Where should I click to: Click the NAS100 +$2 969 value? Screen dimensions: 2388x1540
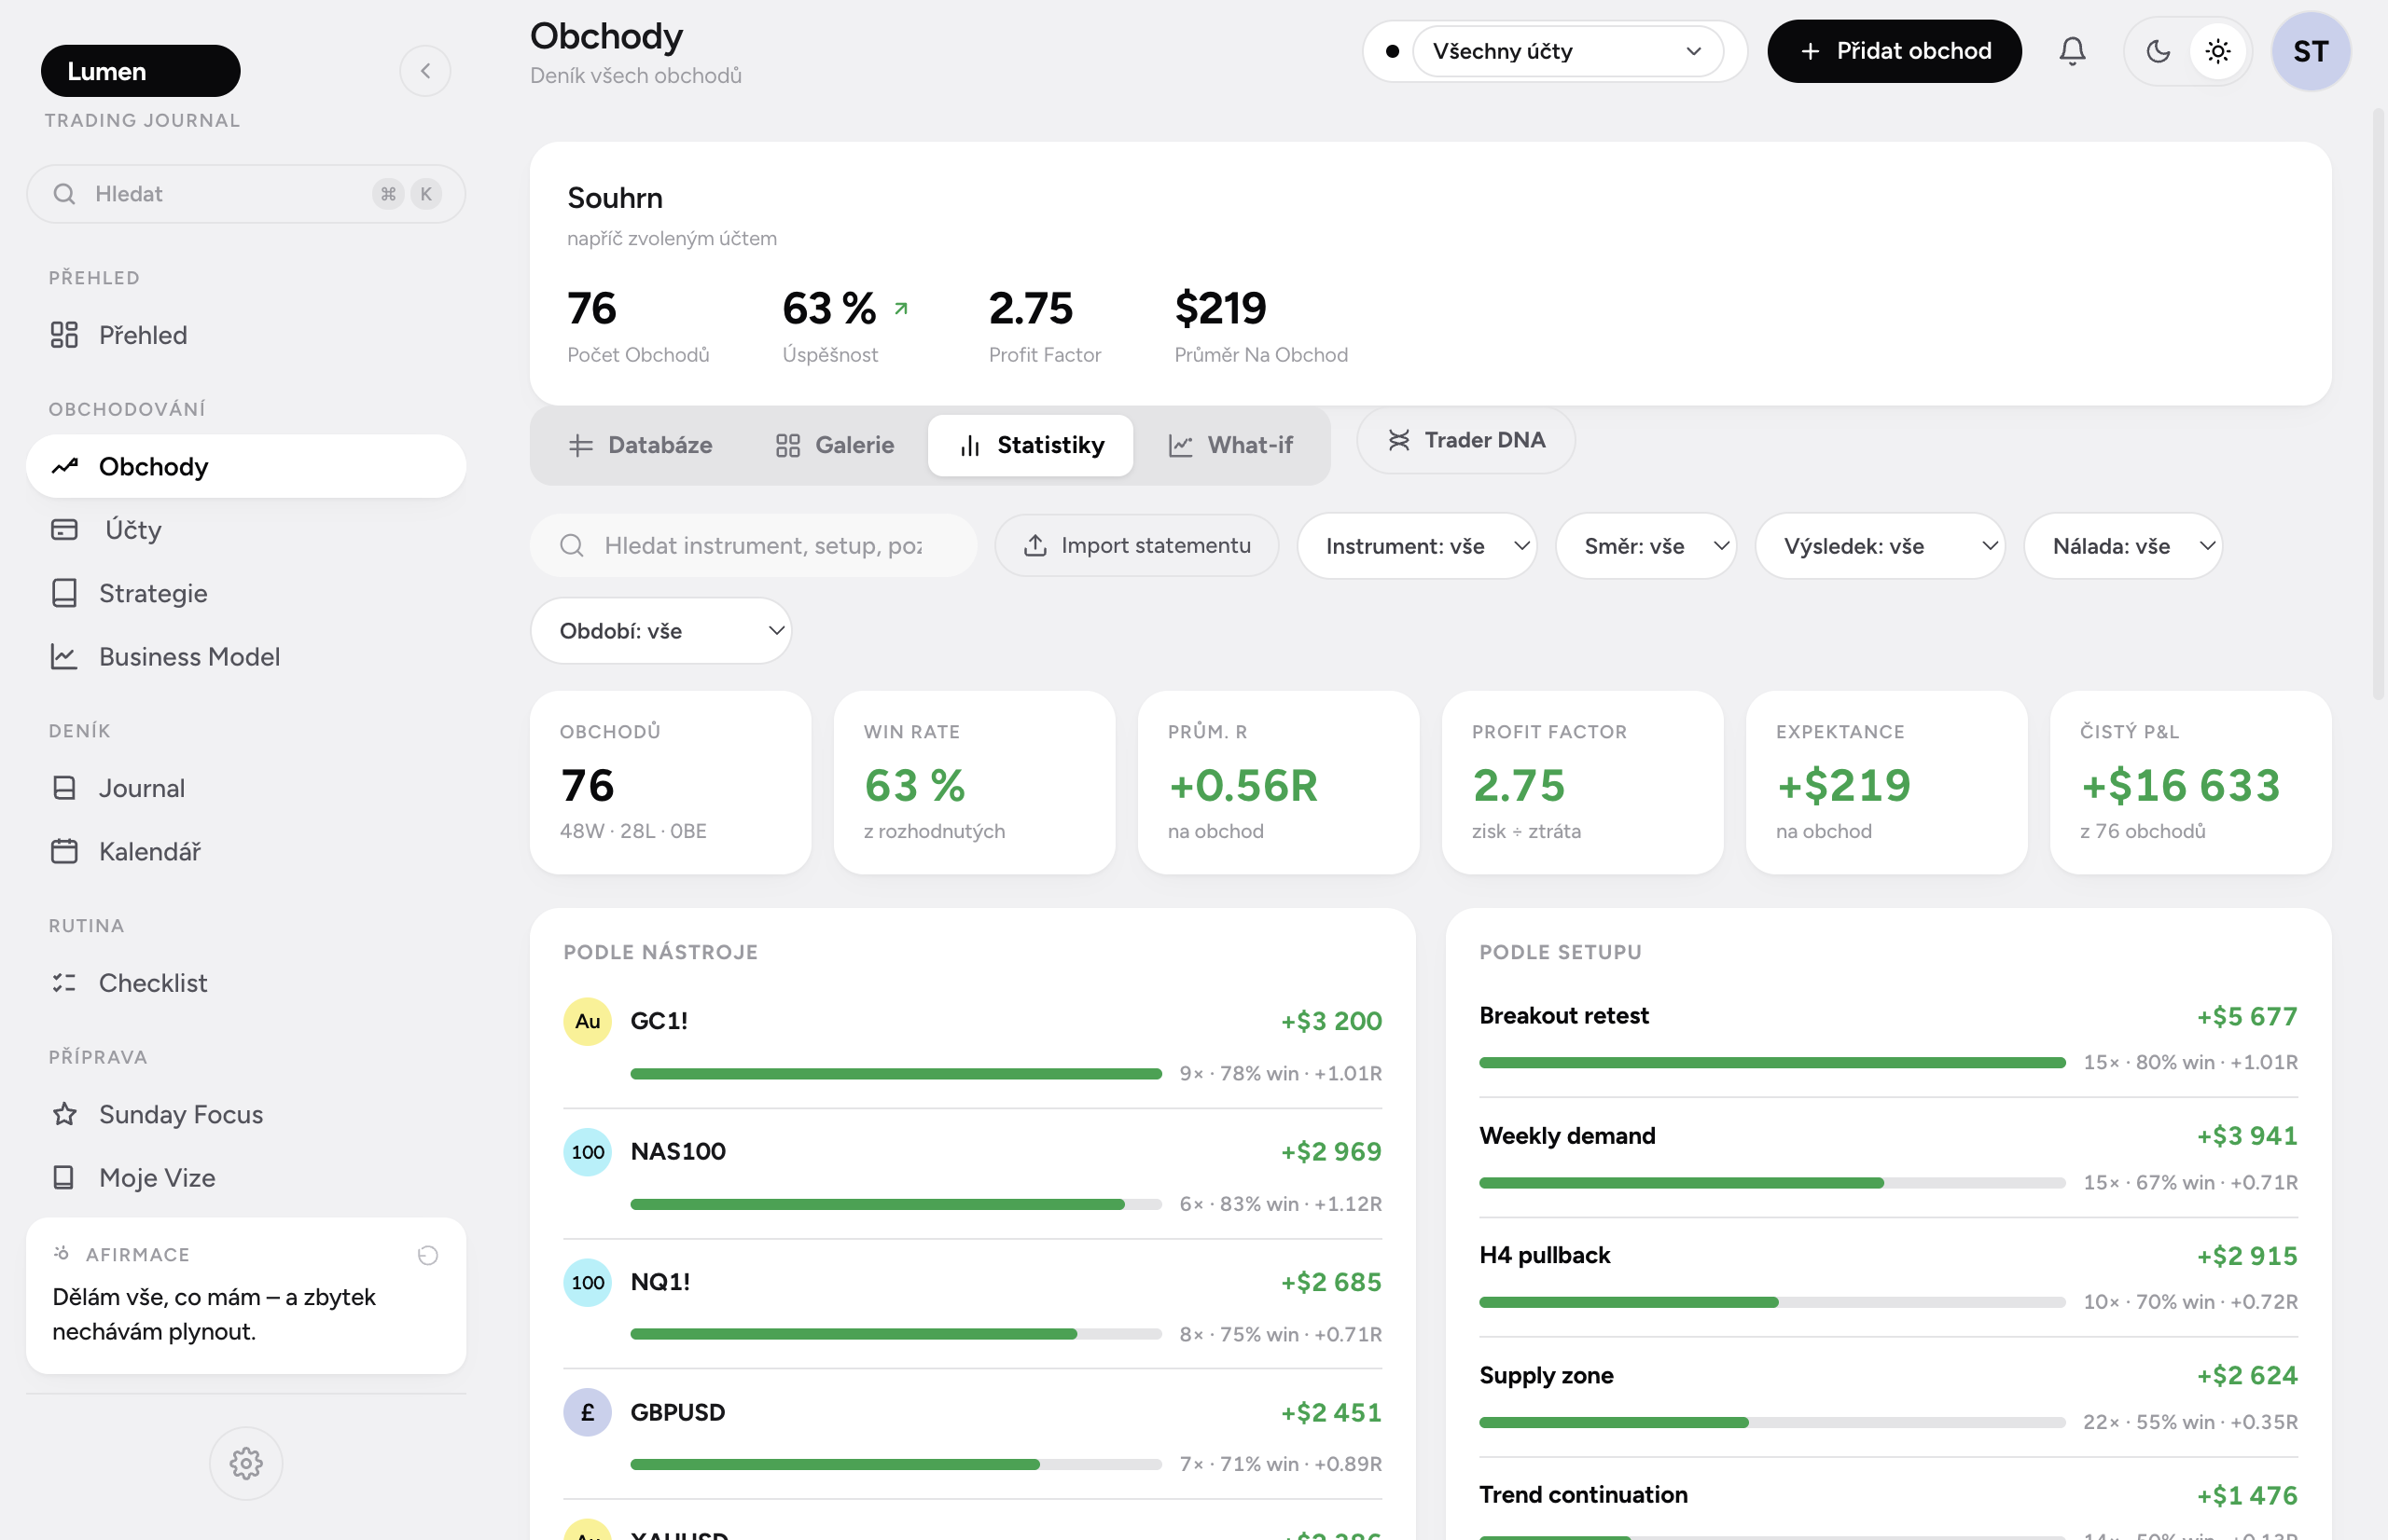click(x=1330, y=1152)
